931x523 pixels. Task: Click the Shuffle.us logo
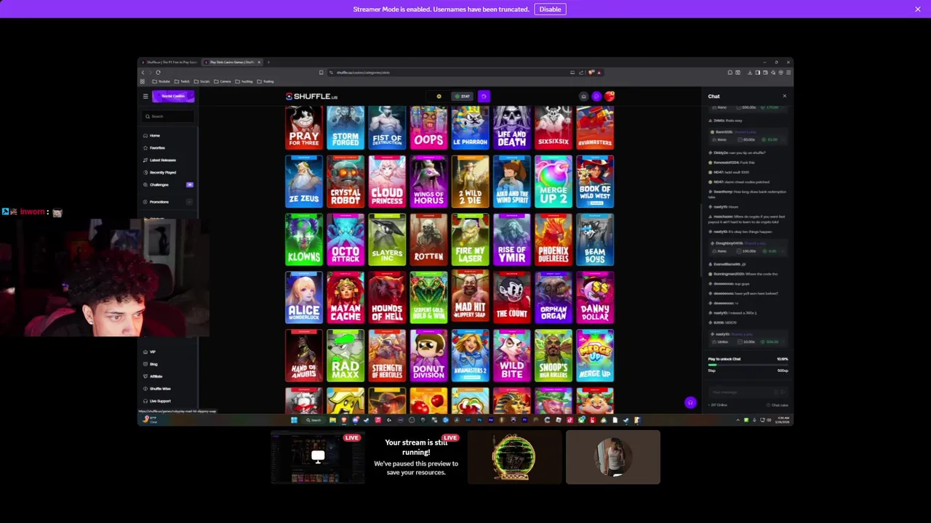312,96
